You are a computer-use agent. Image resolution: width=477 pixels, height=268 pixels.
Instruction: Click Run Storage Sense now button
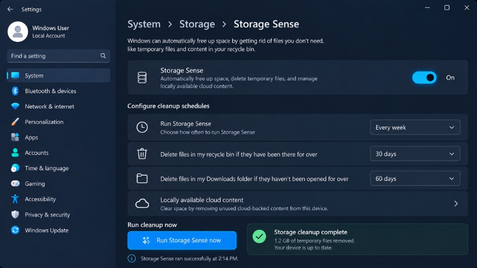[x=182, y=240]
